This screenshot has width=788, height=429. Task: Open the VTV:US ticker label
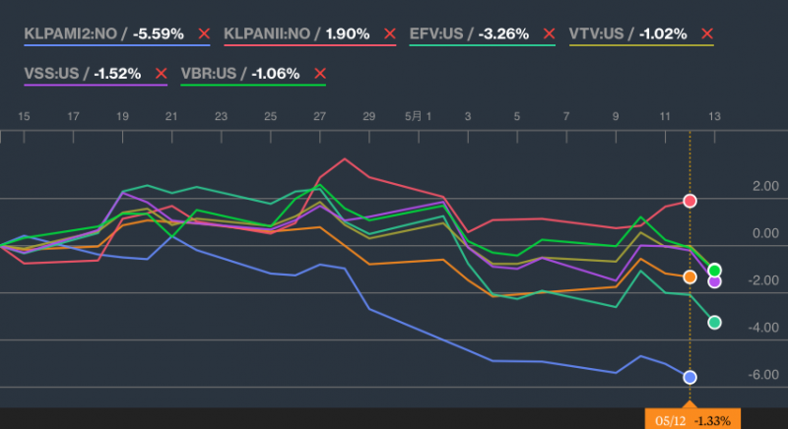click(596, 33)
